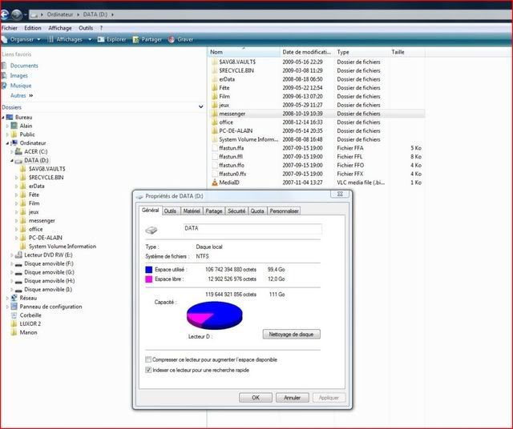Image resolution: width=513 pixels, height=429 pixels.
Task: Select the Réseau network icon
Action: point(14,298)
